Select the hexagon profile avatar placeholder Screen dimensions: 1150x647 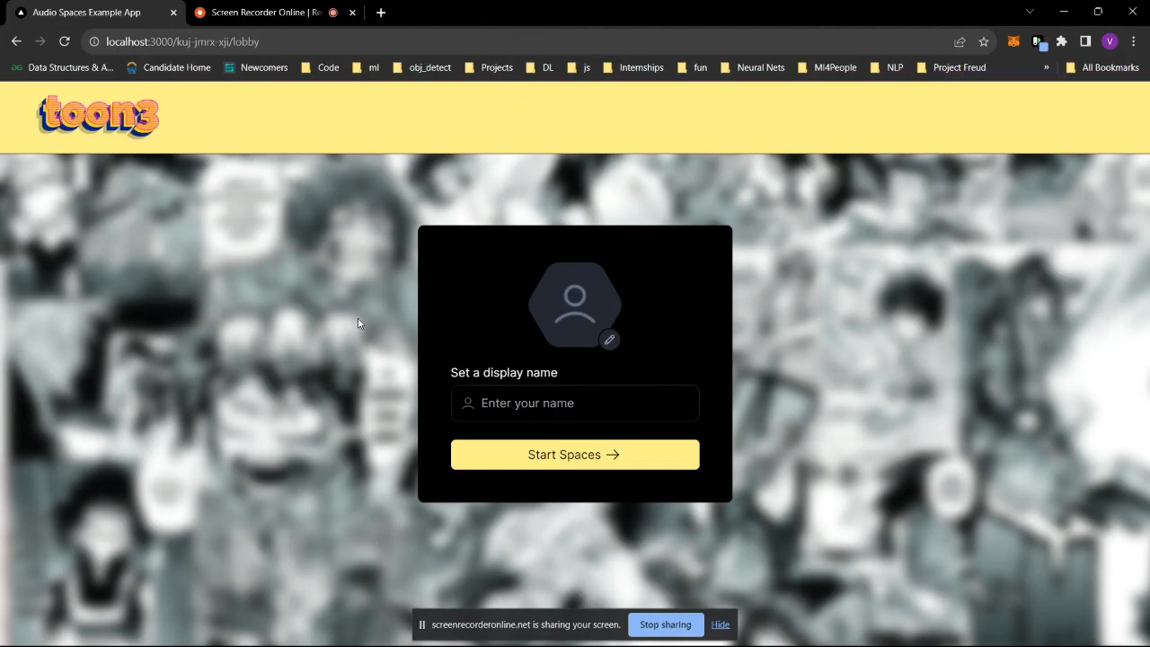[575, 305]
